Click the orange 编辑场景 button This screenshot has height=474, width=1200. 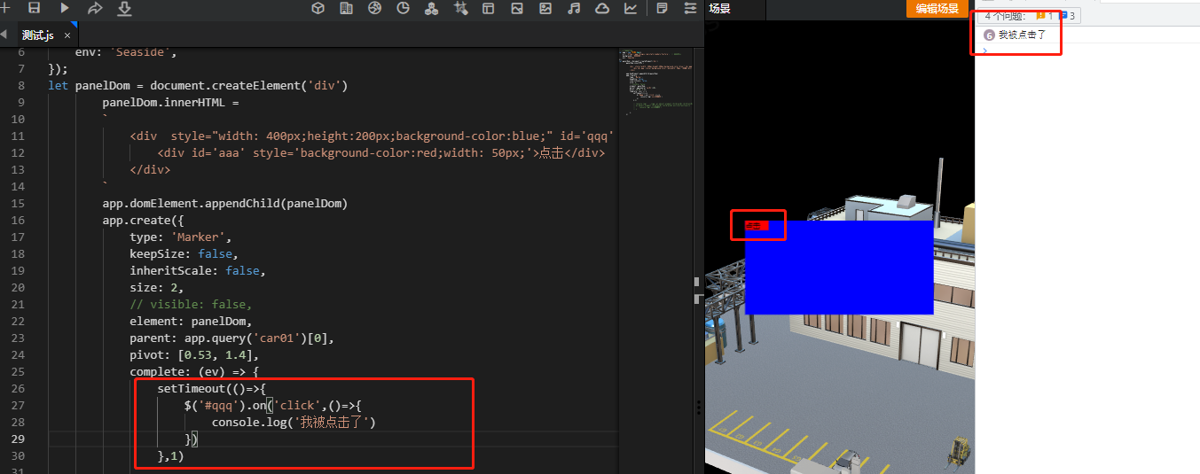click(937, 9)
